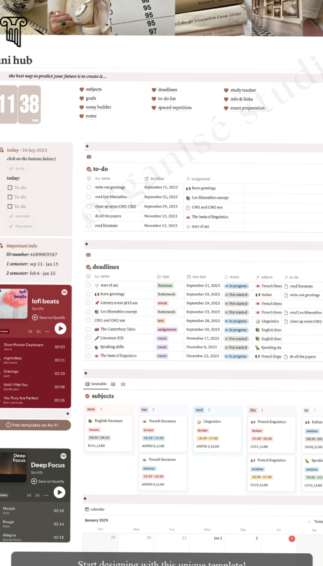Open the Linguistics wednesday card
This screenshot has width=323, height=566.
tap(217, 434)
